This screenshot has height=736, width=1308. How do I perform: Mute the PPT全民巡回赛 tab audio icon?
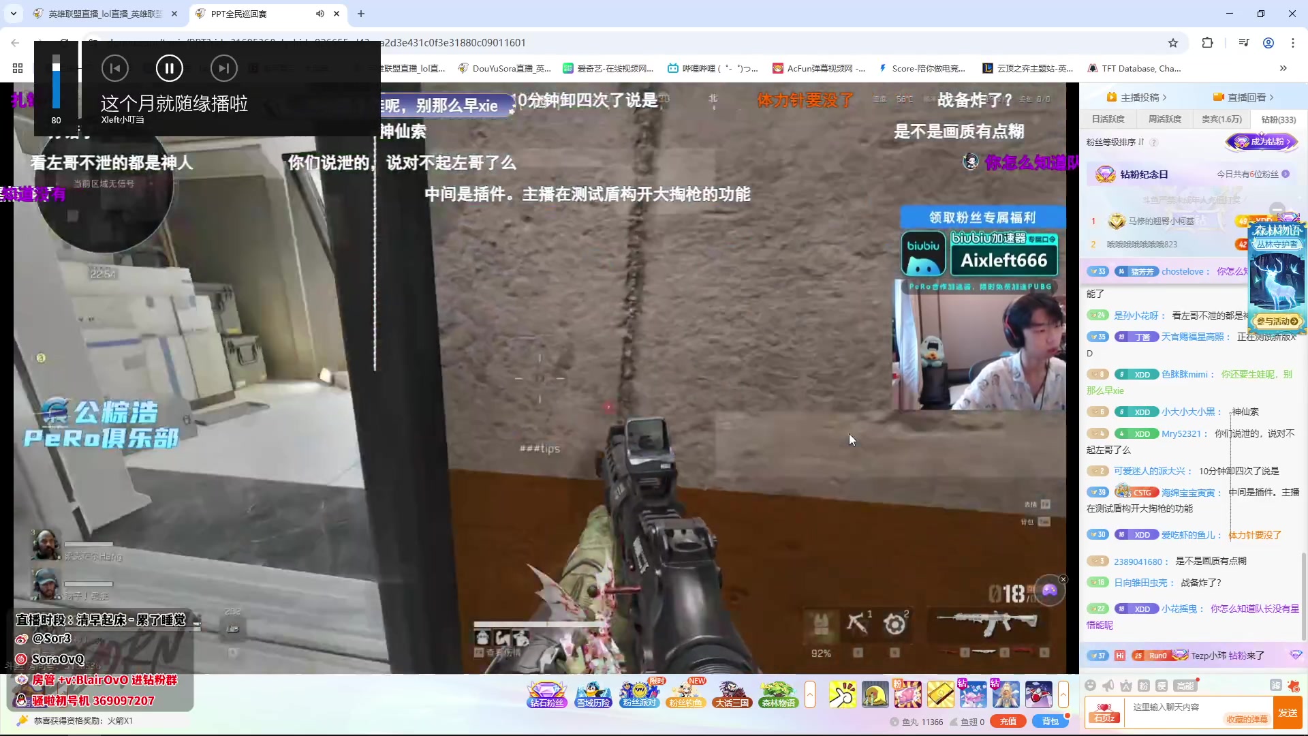320,14
